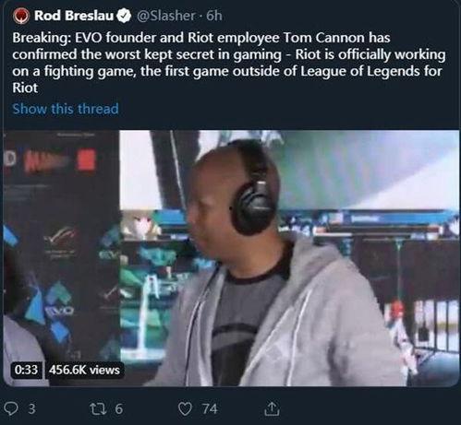Click the reply count number 3
This screenshot has width=461, height=425.
(31, 409)
